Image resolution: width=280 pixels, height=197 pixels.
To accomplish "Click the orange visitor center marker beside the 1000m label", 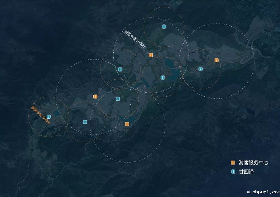I will coord(151,55).
